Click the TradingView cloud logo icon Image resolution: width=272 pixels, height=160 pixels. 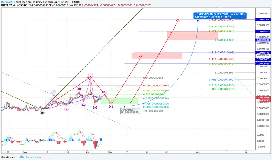pos(22,157)
